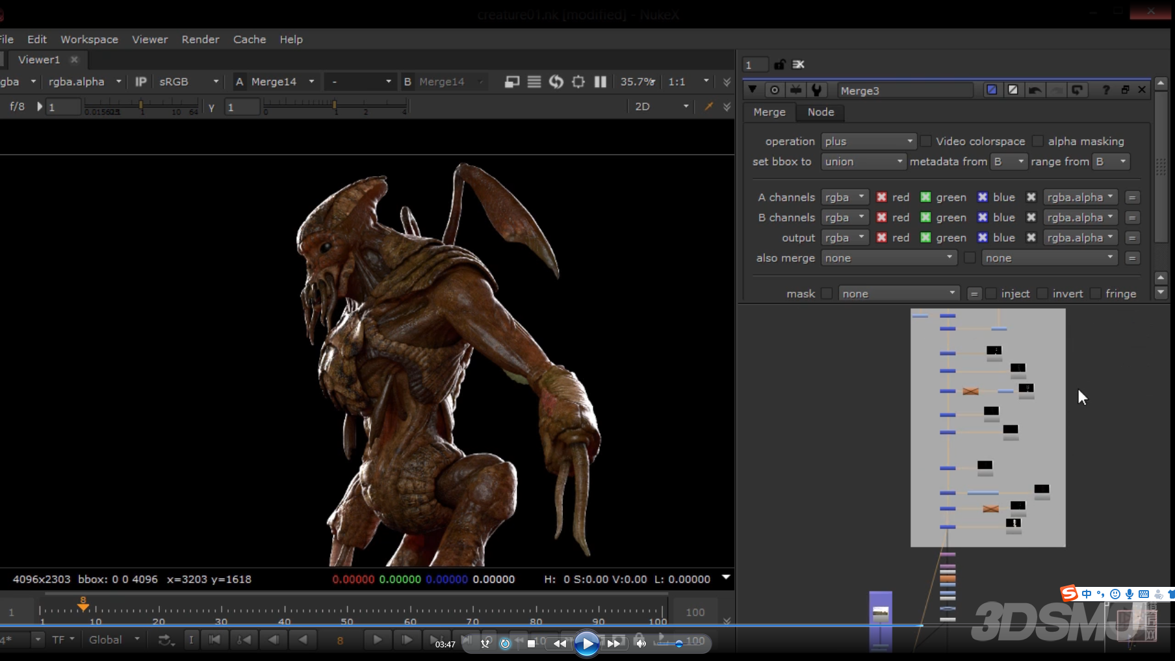Screen dimensions: 1175x661
Task: Click the orange viewer pin icon
Action: click(x=709, y=107)
